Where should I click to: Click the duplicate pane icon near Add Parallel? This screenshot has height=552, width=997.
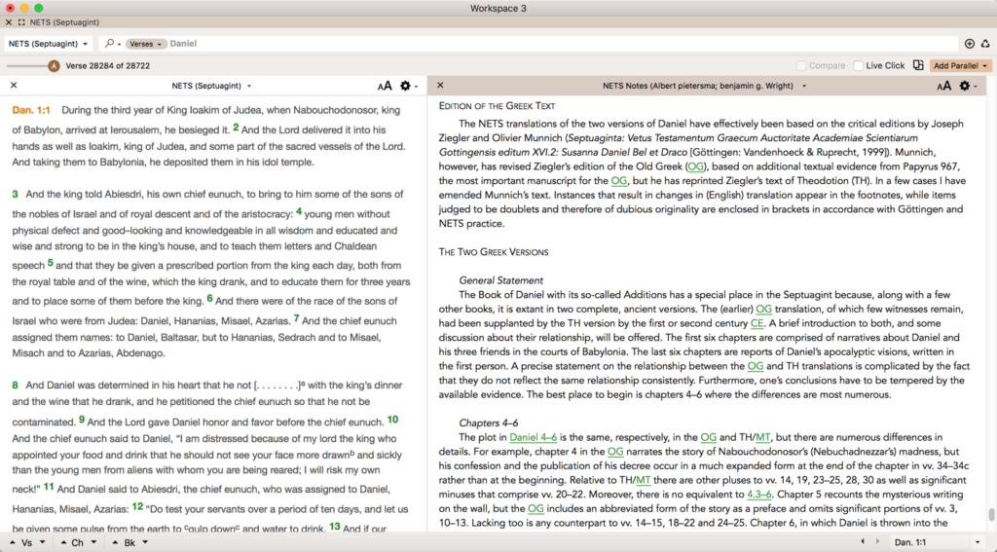coord(918,65)
